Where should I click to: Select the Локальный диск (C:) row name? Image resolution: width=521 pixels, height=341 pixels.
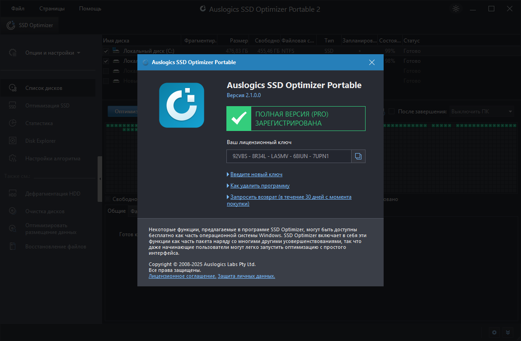(x=149, y=51)
